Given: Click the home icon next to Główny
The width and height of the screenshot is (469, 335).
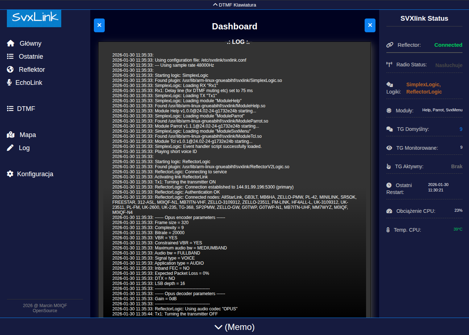Looking at the screenshot, I should [11, 44].
